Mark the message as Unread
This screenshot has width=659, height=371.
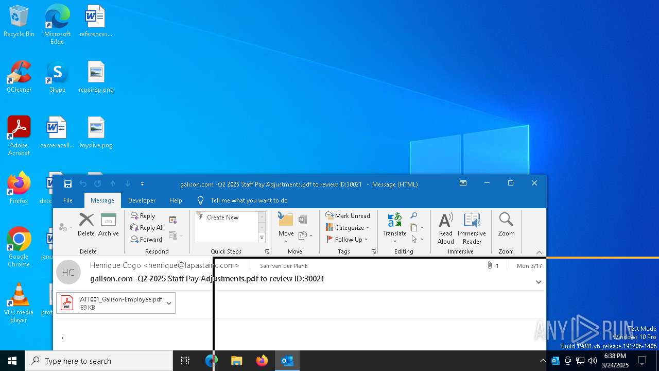tap(348, 216)
